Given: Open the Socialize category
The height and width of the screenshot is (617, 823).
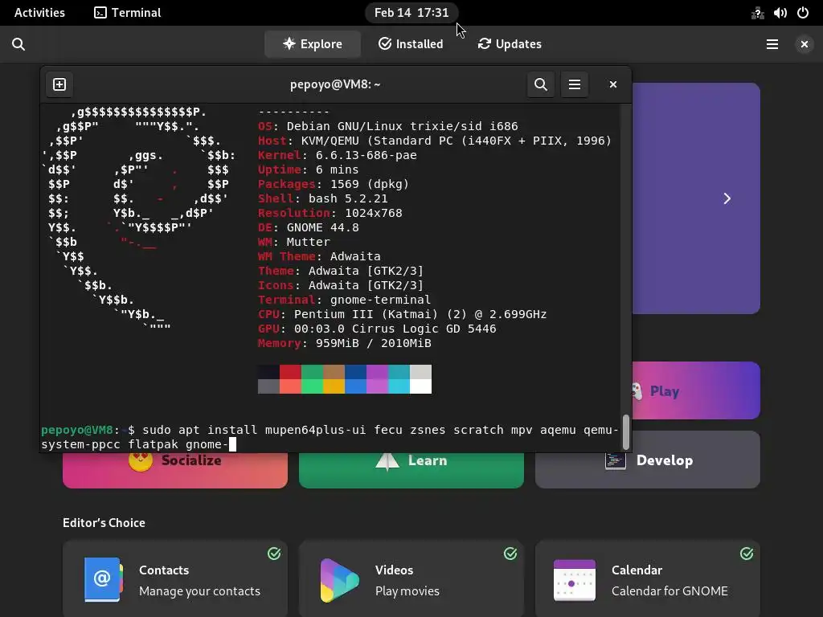Looking at the screenshot, I should click(174, 470).
